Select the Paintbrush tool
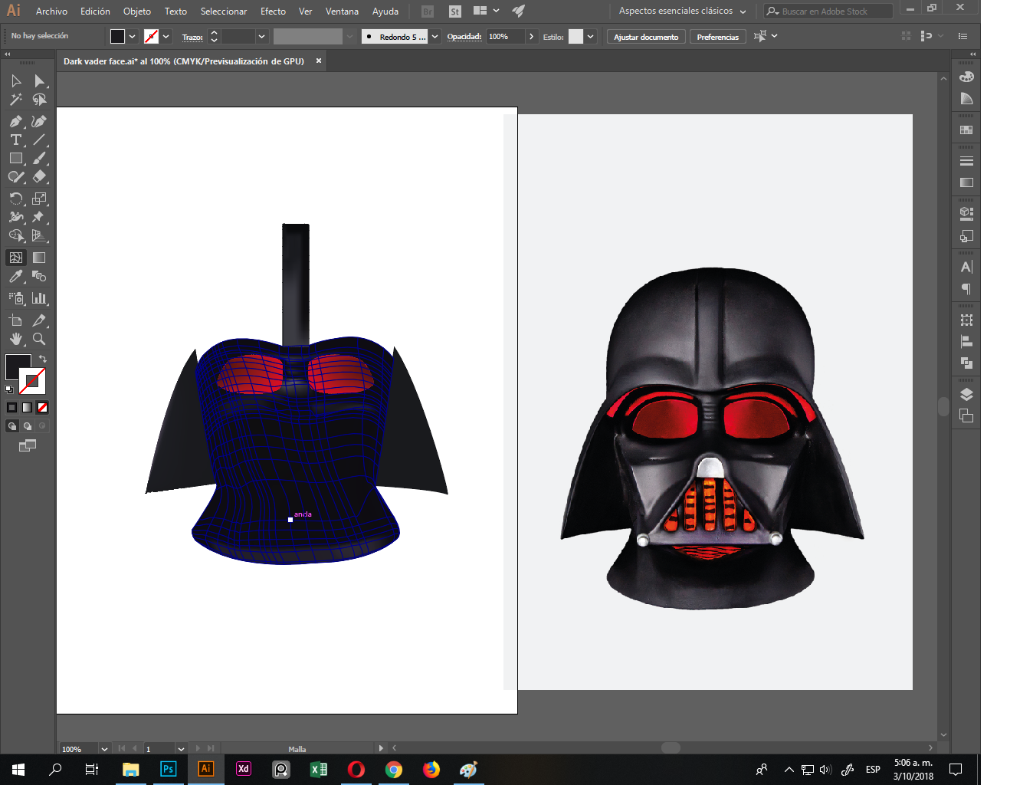 pos(39,158)
